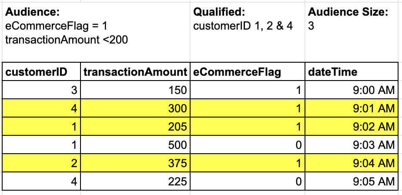
Task: Select the 500 transaction amount cell
Action: [136, 145]
